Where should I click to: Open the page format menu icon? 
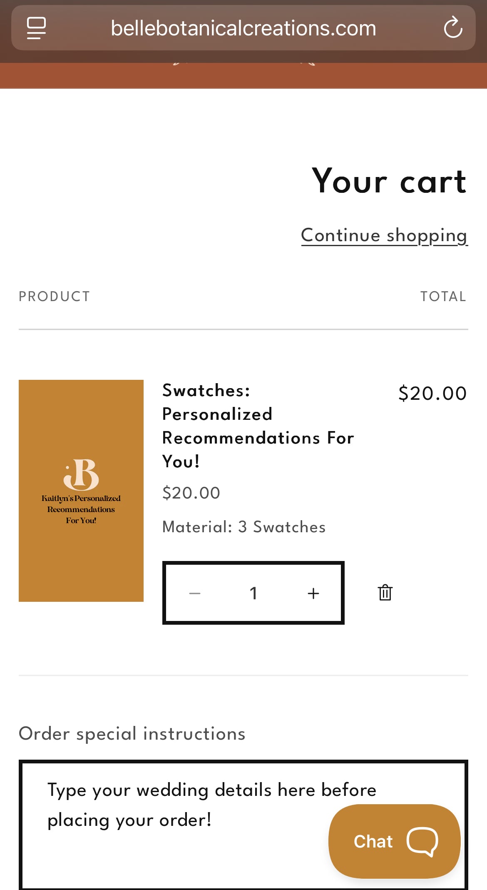pyautogui.click(x=36, y=28)
